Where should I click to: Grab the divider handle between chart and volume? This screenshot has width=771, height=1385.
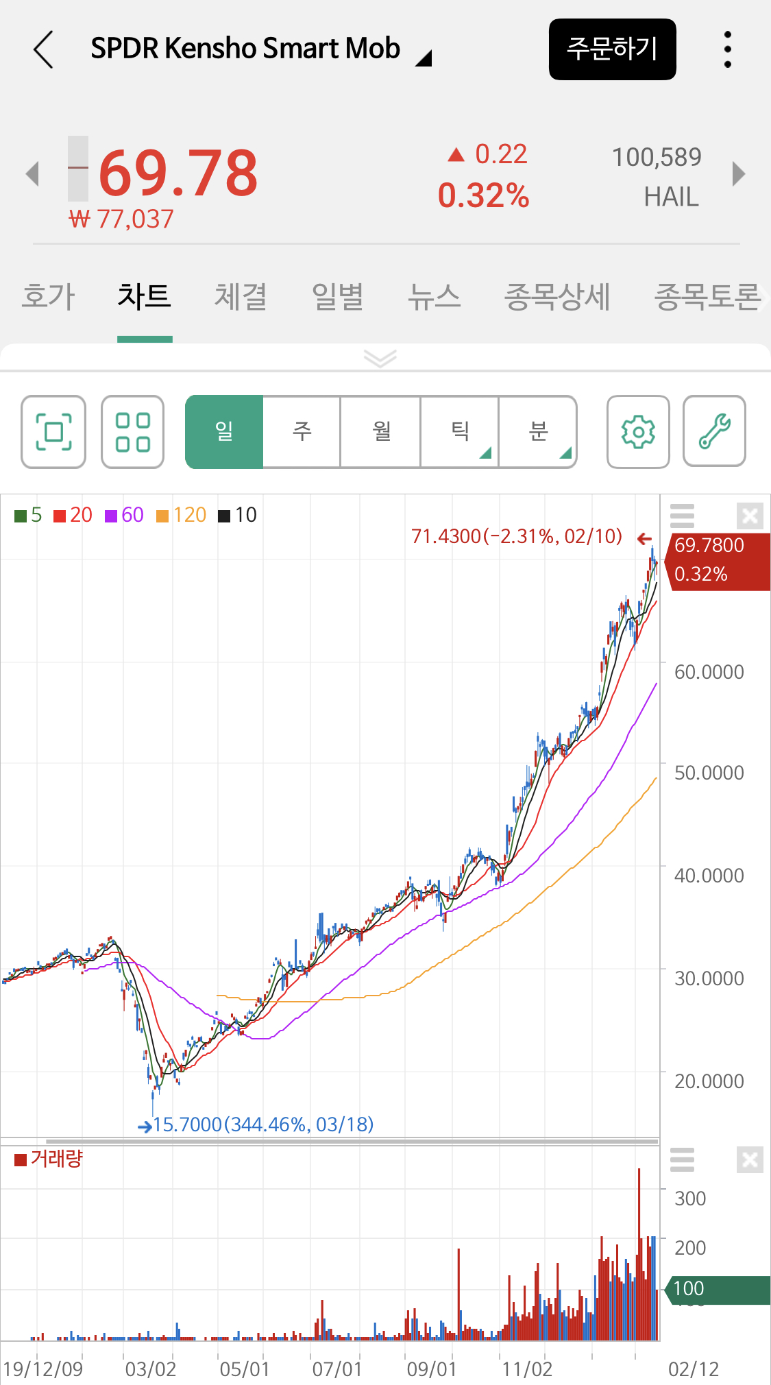352,1142
